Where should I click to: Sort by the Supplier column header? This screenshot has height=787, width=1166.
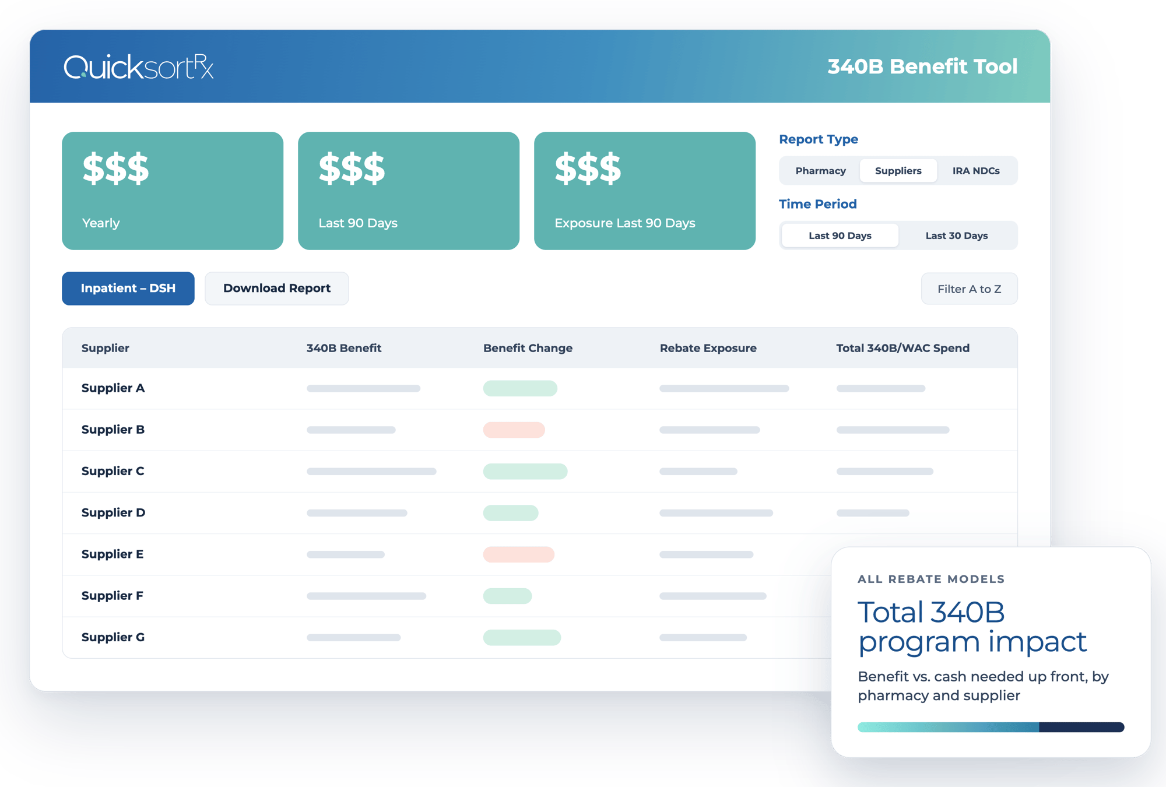(x=106, y=348)
